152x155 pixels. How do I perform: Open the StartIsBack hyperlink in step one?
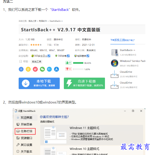tap(60, 10)
